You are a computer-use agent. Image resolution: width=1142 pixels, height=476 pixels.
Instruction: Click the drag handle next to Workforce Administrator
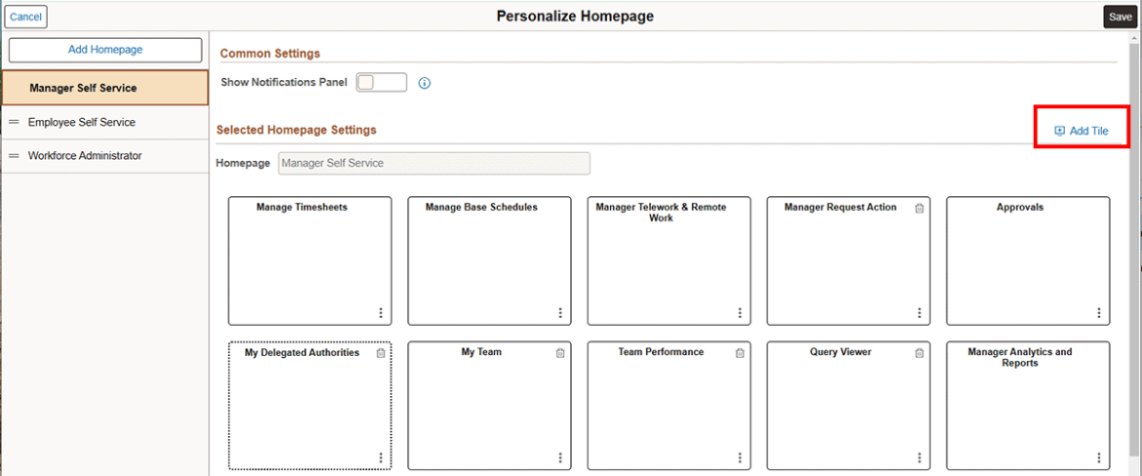coord(15,156)
